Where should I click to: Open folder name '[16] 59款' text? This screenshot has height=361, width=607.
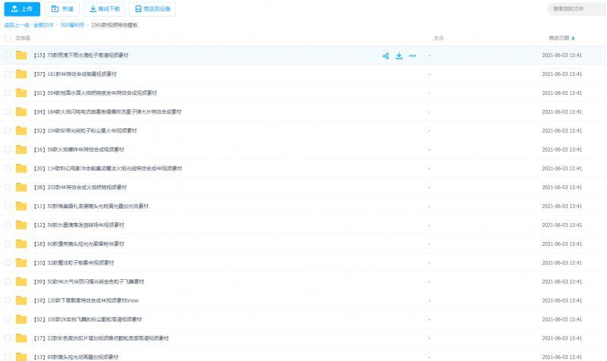point(79,149)
